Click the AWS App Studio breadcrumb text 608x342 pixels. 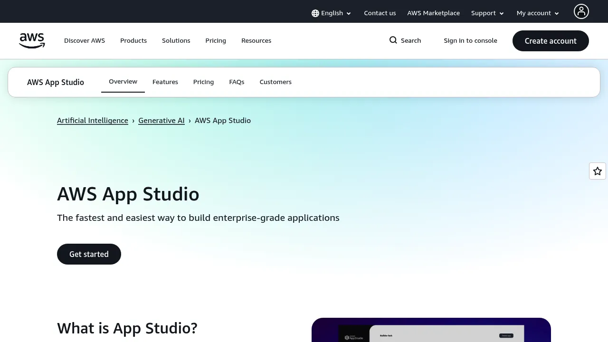click(x=223, y=121)
